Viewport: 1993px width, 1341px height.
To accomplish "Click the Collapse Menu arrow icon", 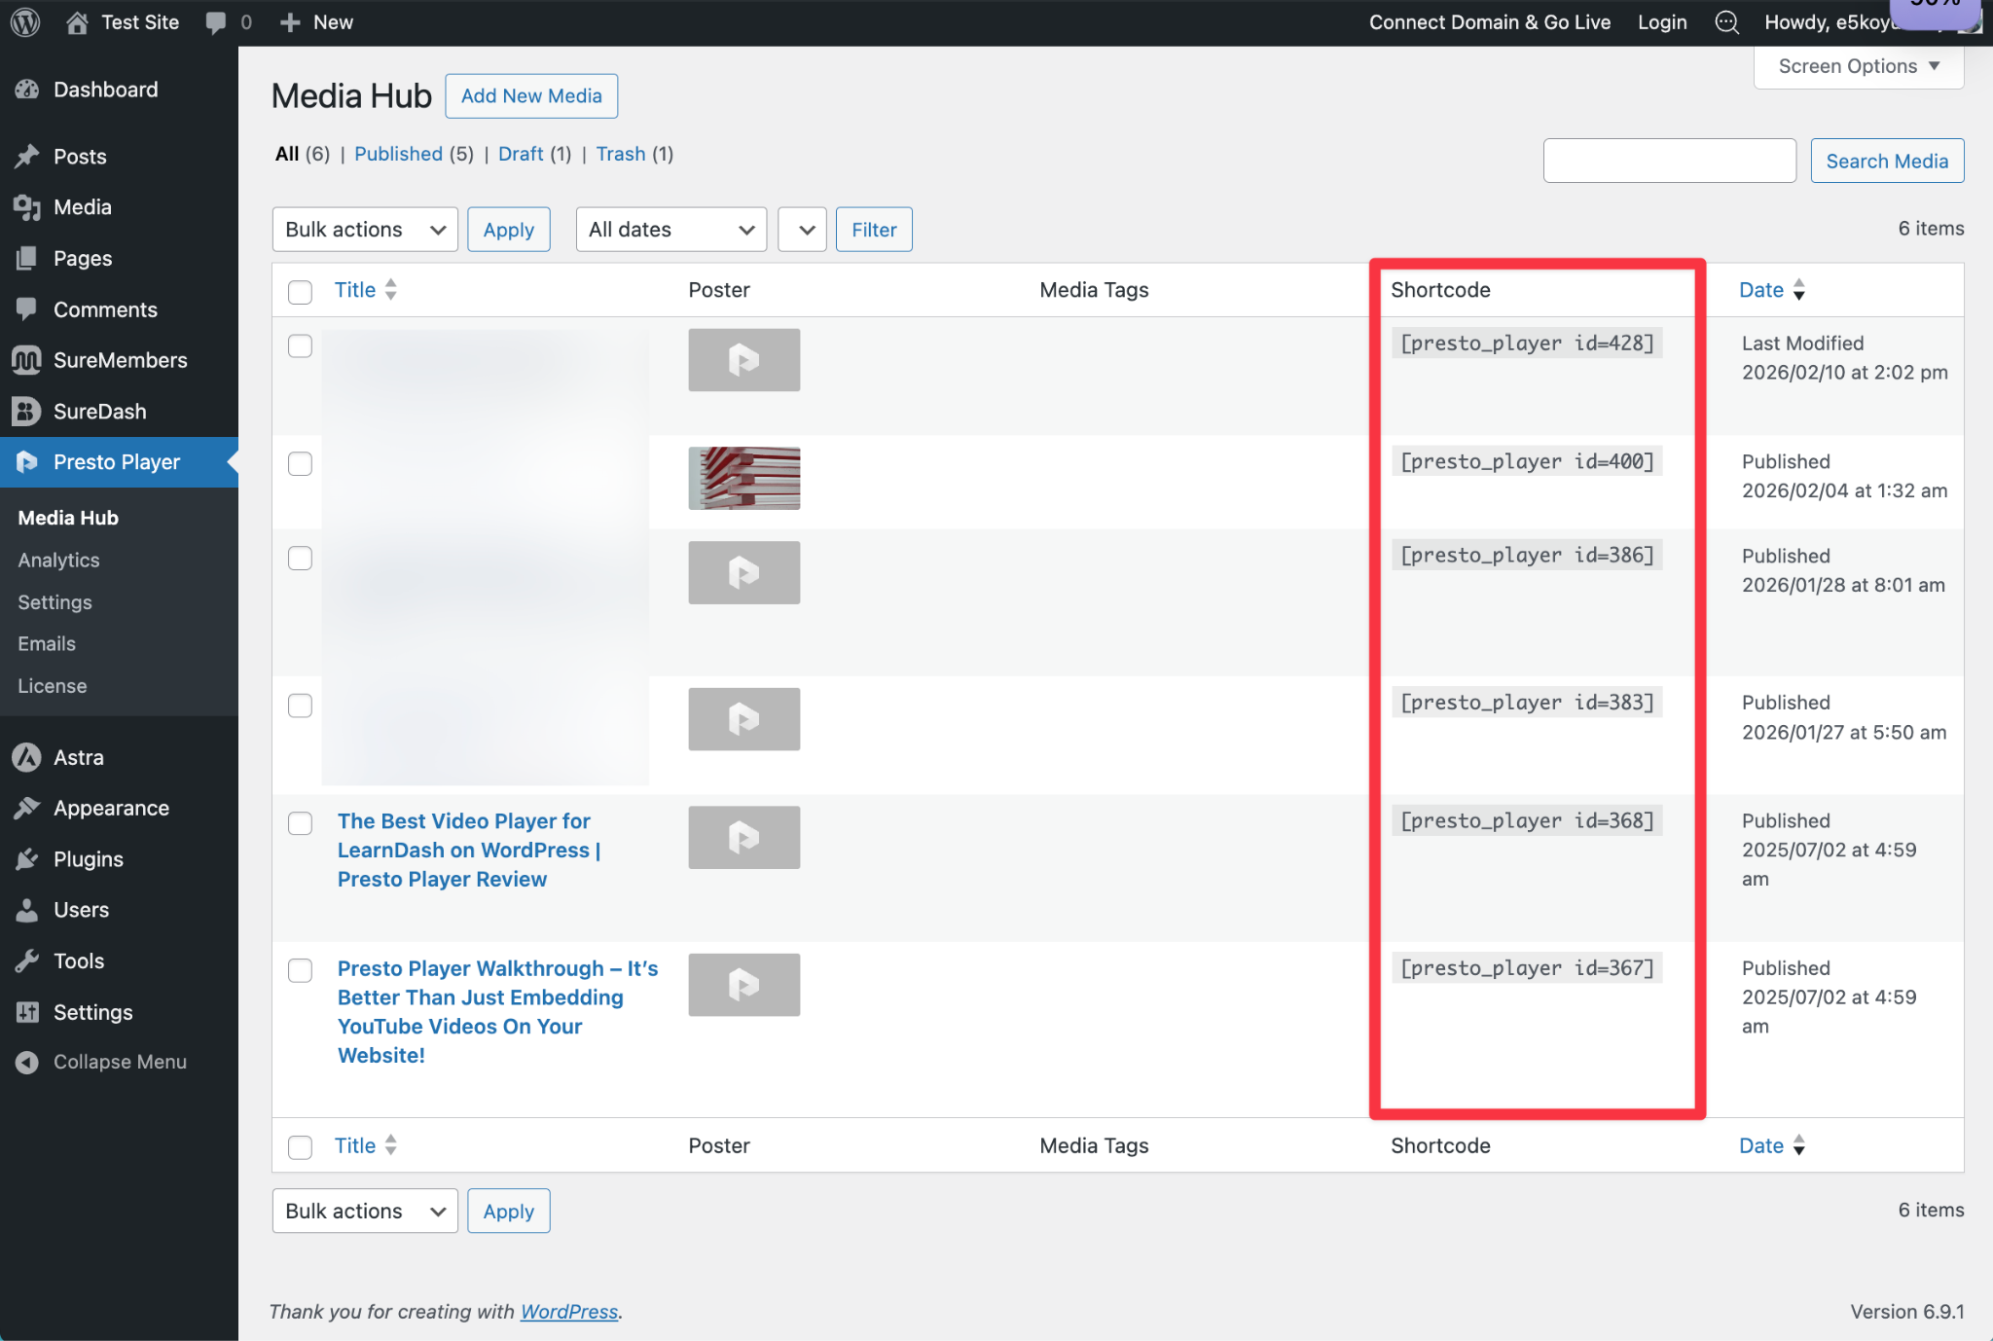I will point(26,1062).
